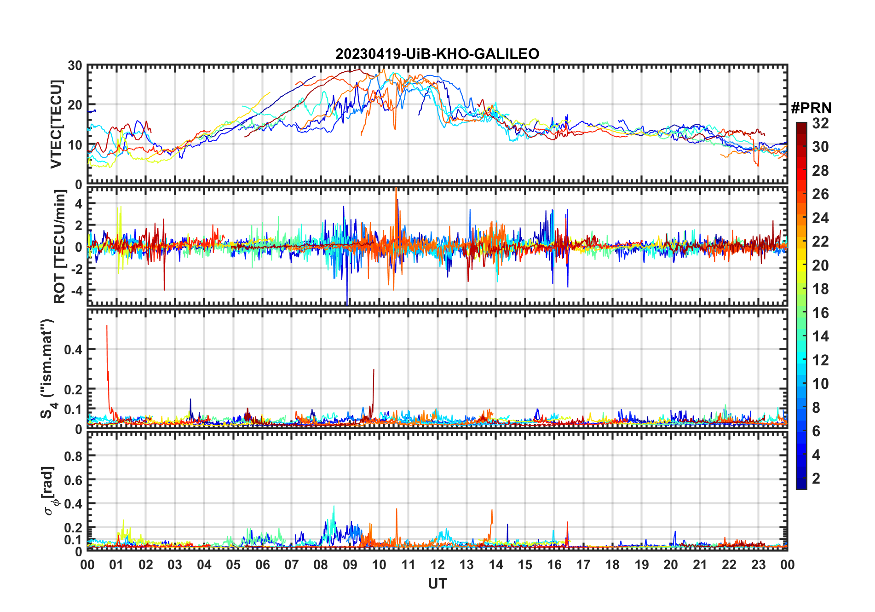Click VTEC axis tick label 30
875x612 pixels.
point(75,66)
